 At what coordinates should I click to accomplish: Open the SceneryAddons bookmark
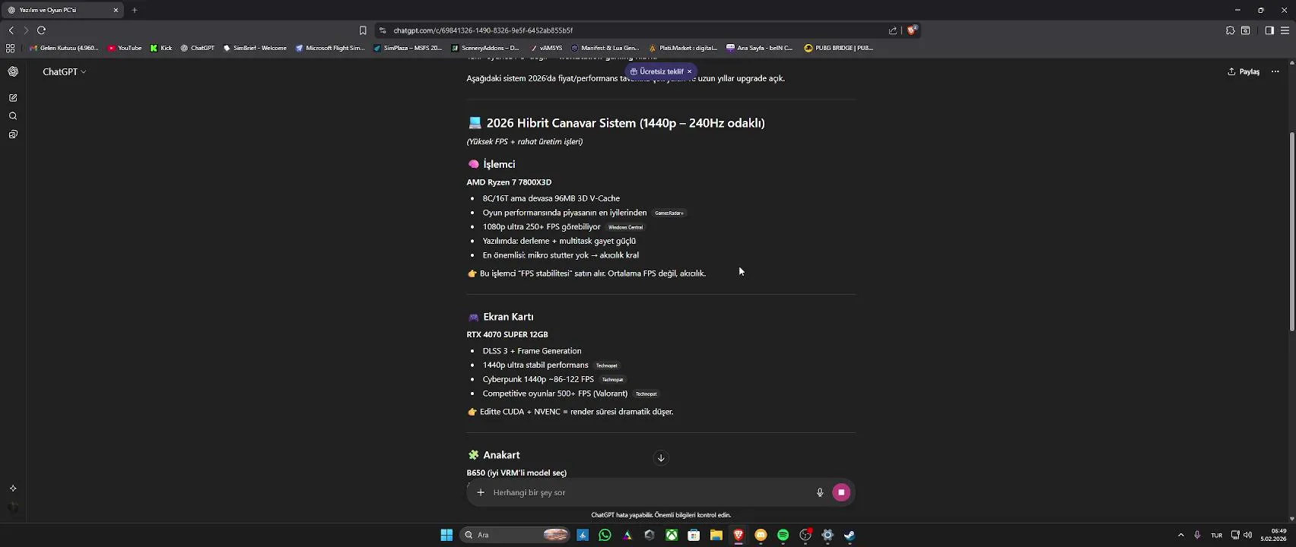tap(485, 48)
